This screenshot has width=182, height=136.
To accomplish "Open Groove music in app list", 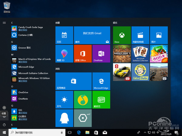I will (31, 48).
